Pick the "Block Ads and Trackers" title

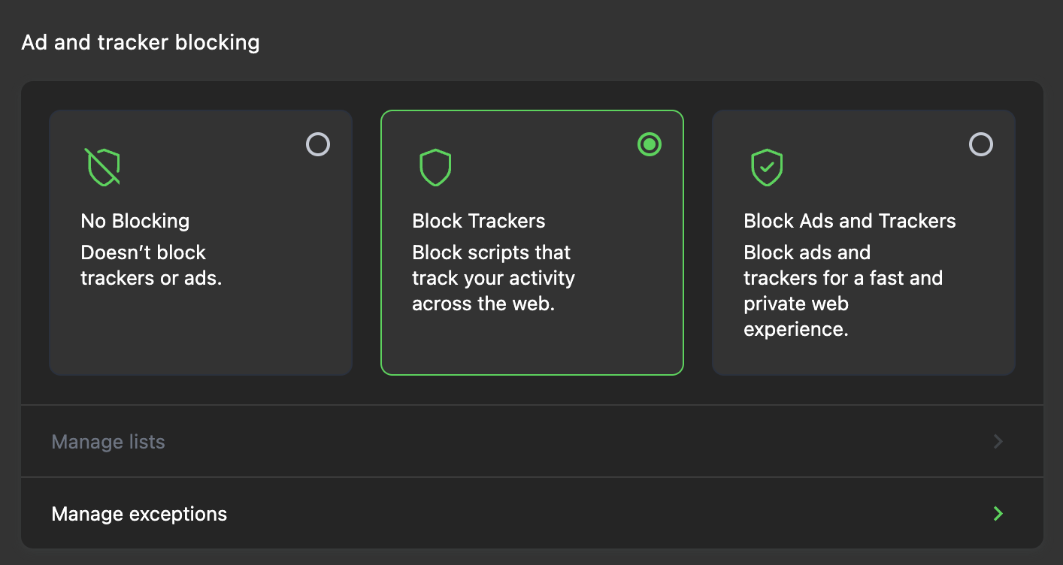pyautogui.click(x=849, y=221)
